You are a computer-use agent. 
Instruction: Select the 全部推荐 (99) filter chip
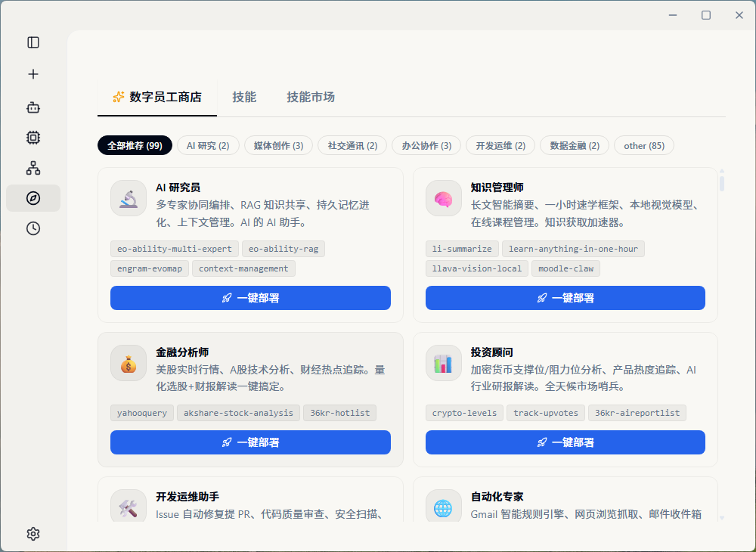135,146
